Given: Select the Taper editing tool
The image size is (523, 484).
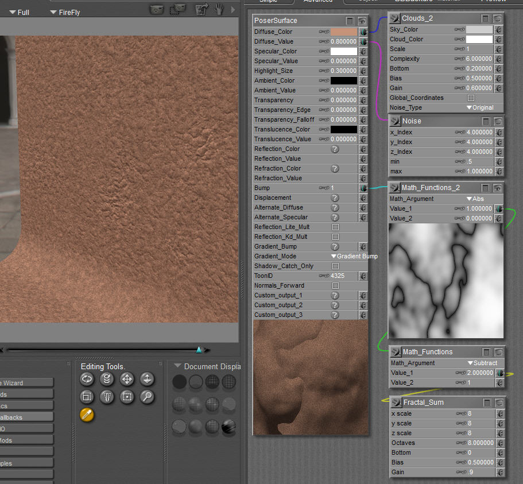Looking at the screenshot, I should point(107,397).
